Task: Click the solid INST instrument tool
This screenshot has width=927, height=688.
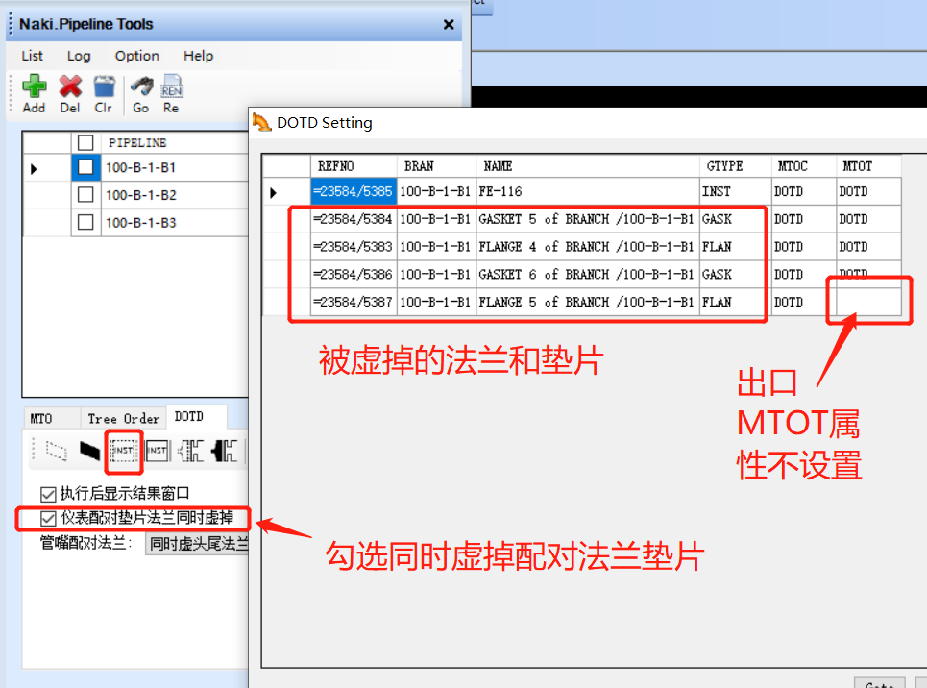Action: (x=158, y=452)
